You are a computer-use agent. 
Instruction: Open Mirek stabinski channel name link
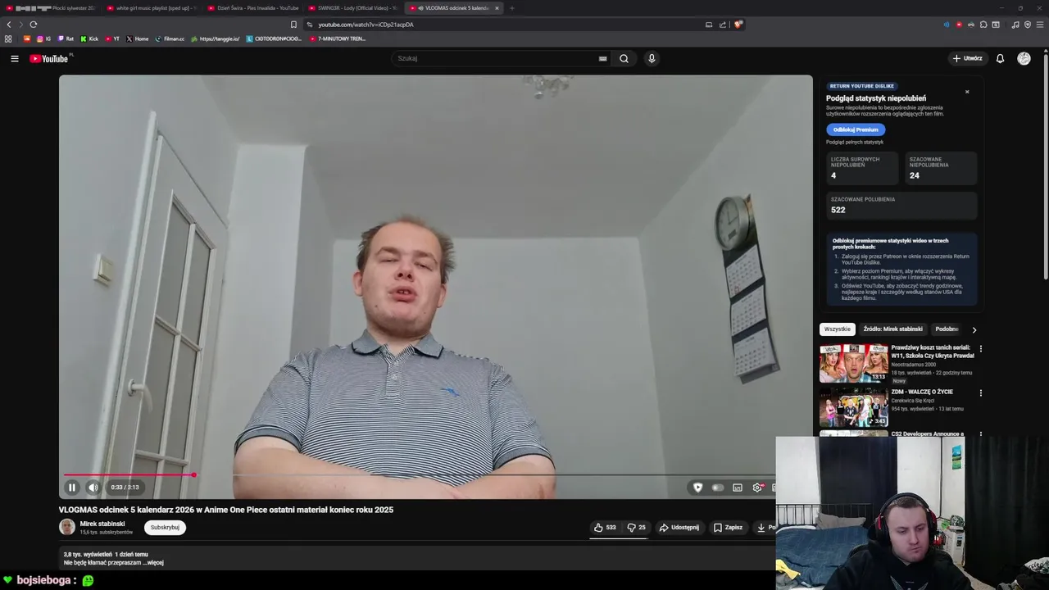[102, 524]
